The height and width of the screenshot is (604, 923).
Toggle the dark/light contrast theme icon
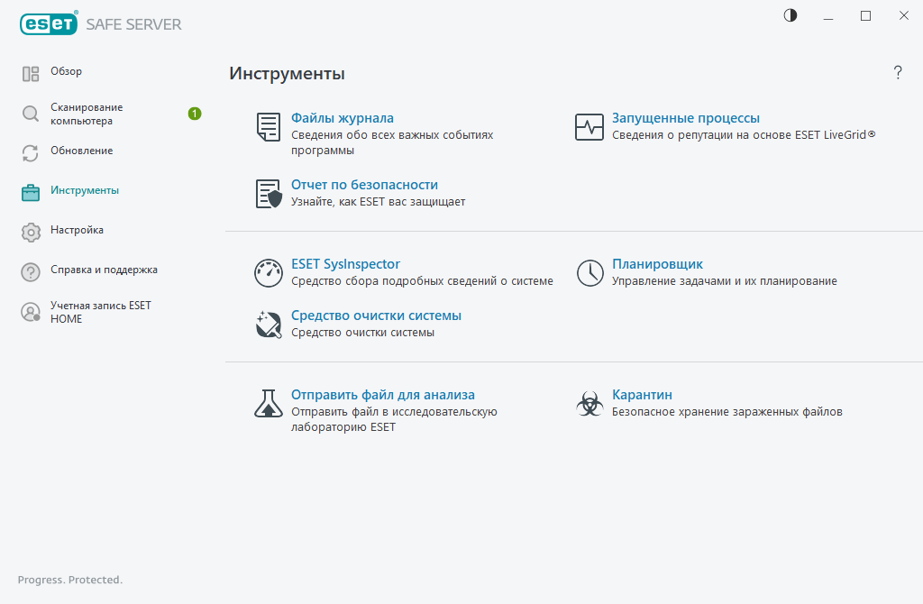pyautogui.click(x=790, y=15)
